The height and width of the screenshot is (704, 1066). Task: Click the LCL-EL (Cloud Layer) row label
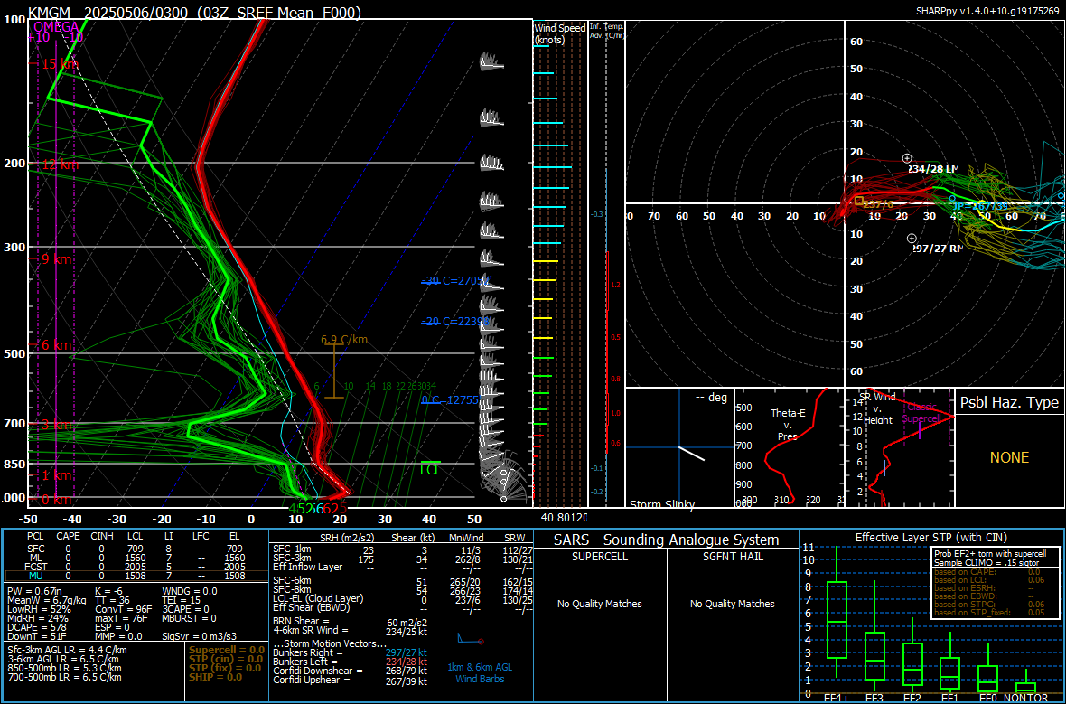click(318, 598)
